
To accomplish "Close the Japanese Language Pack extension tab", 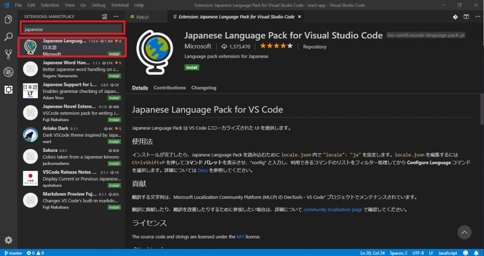I will (299, 17).
